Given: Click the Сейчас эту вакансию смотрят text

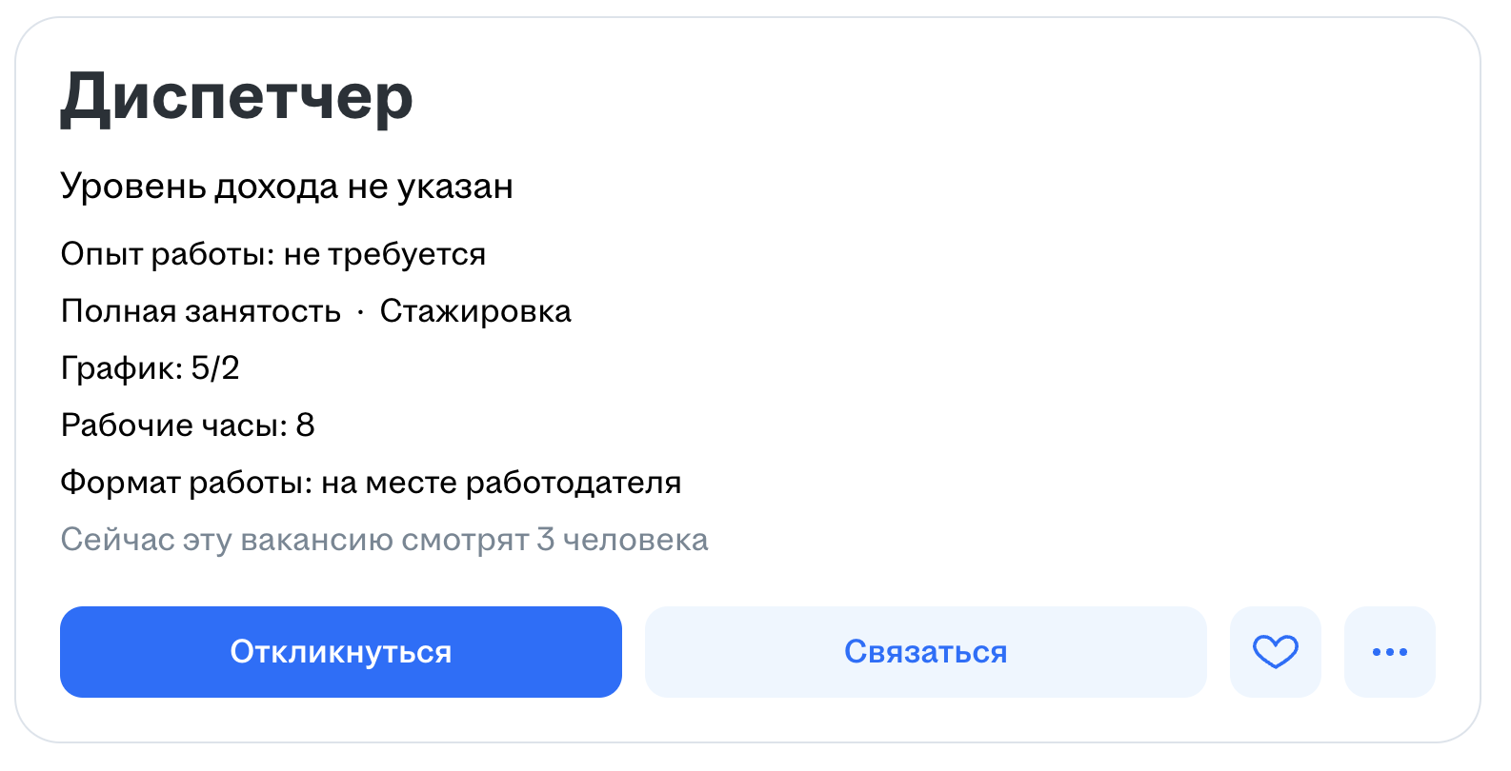Looking at the screenshot, I should tap(294, 540).
